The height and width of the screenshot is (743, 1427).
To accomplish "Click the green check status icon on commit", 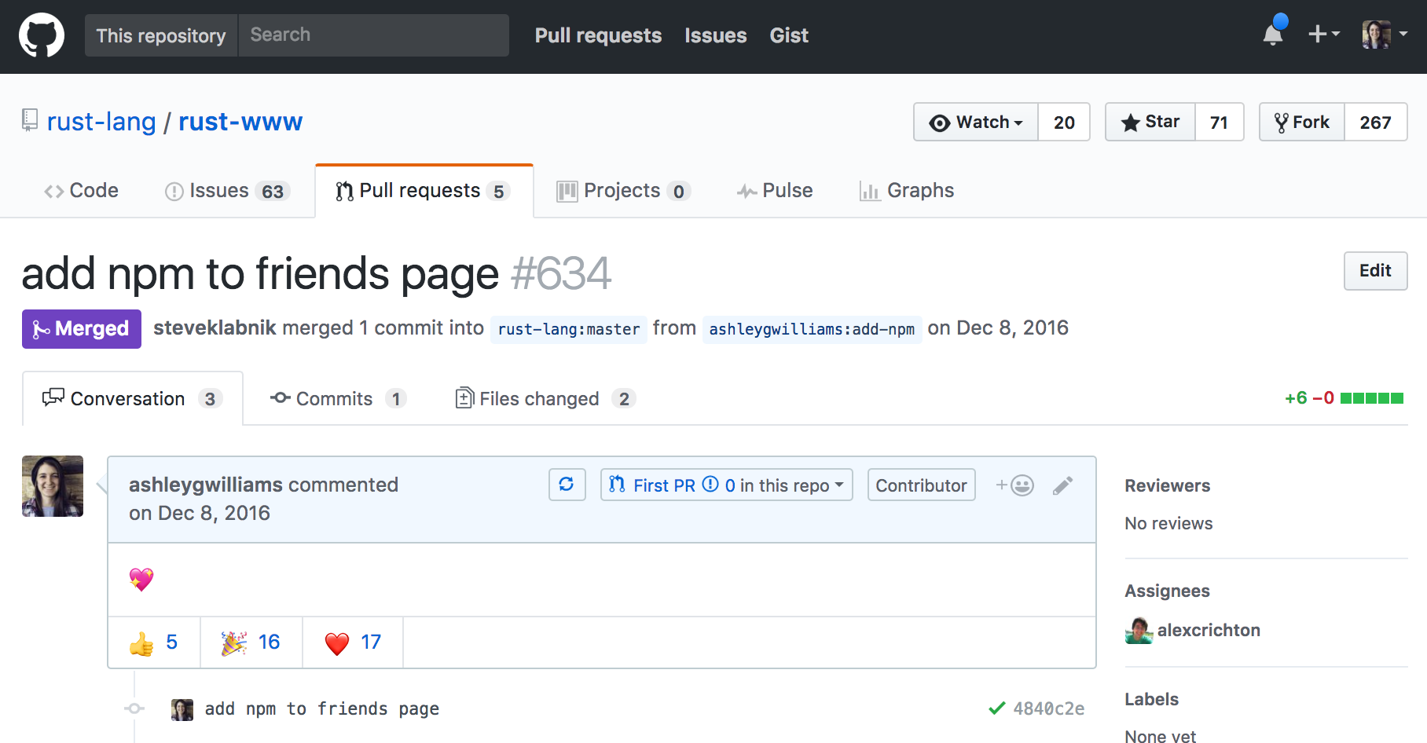I will tap(997, 708).
